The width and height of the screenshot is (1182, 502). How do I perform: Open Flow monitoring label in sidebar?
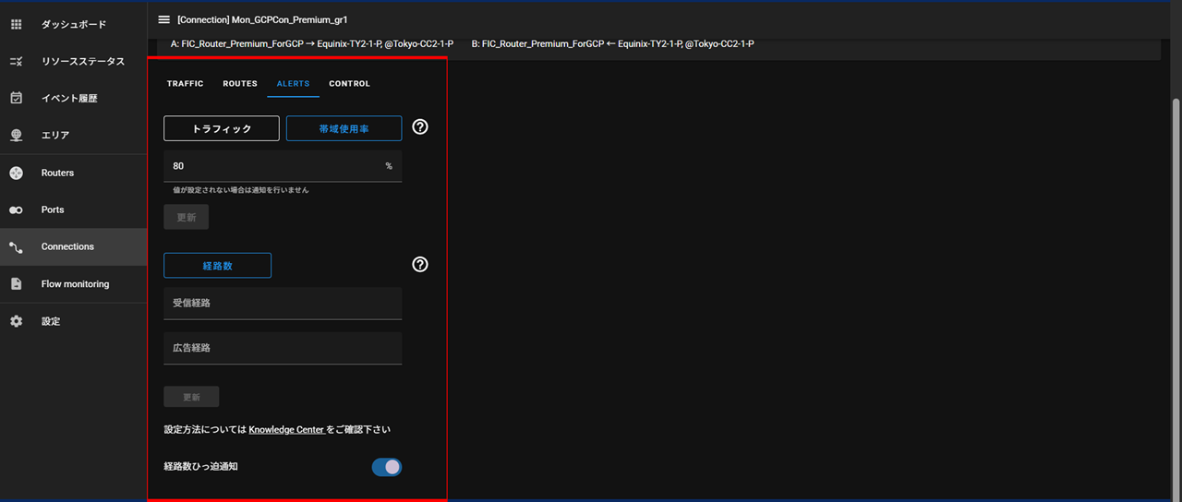point(75,284)
